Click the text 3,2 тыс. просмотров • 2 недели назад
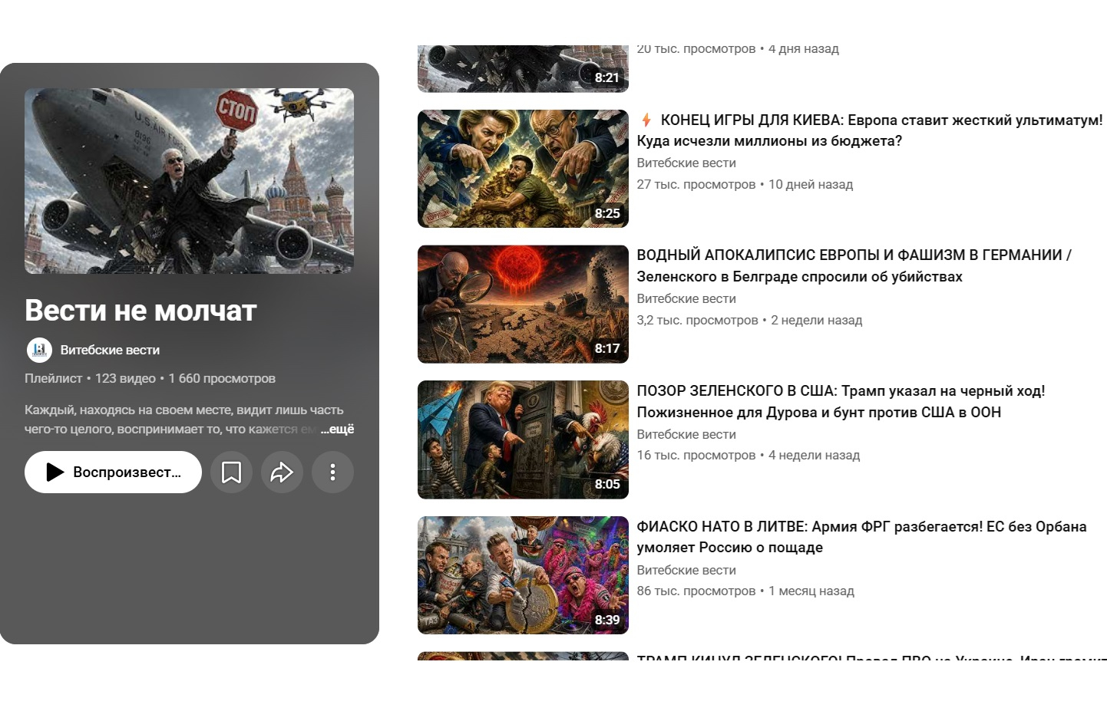 (x=749, y=320)
